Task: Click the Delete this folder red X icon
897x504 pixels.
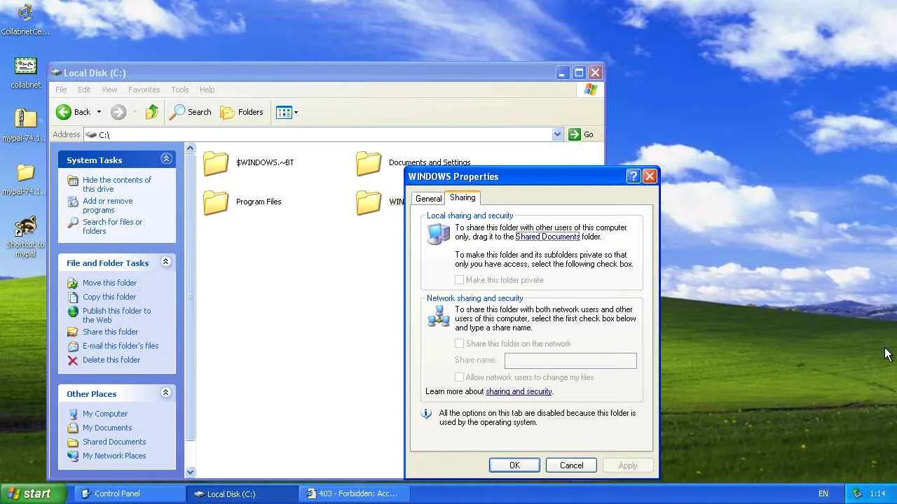Action: pos(73,360)
